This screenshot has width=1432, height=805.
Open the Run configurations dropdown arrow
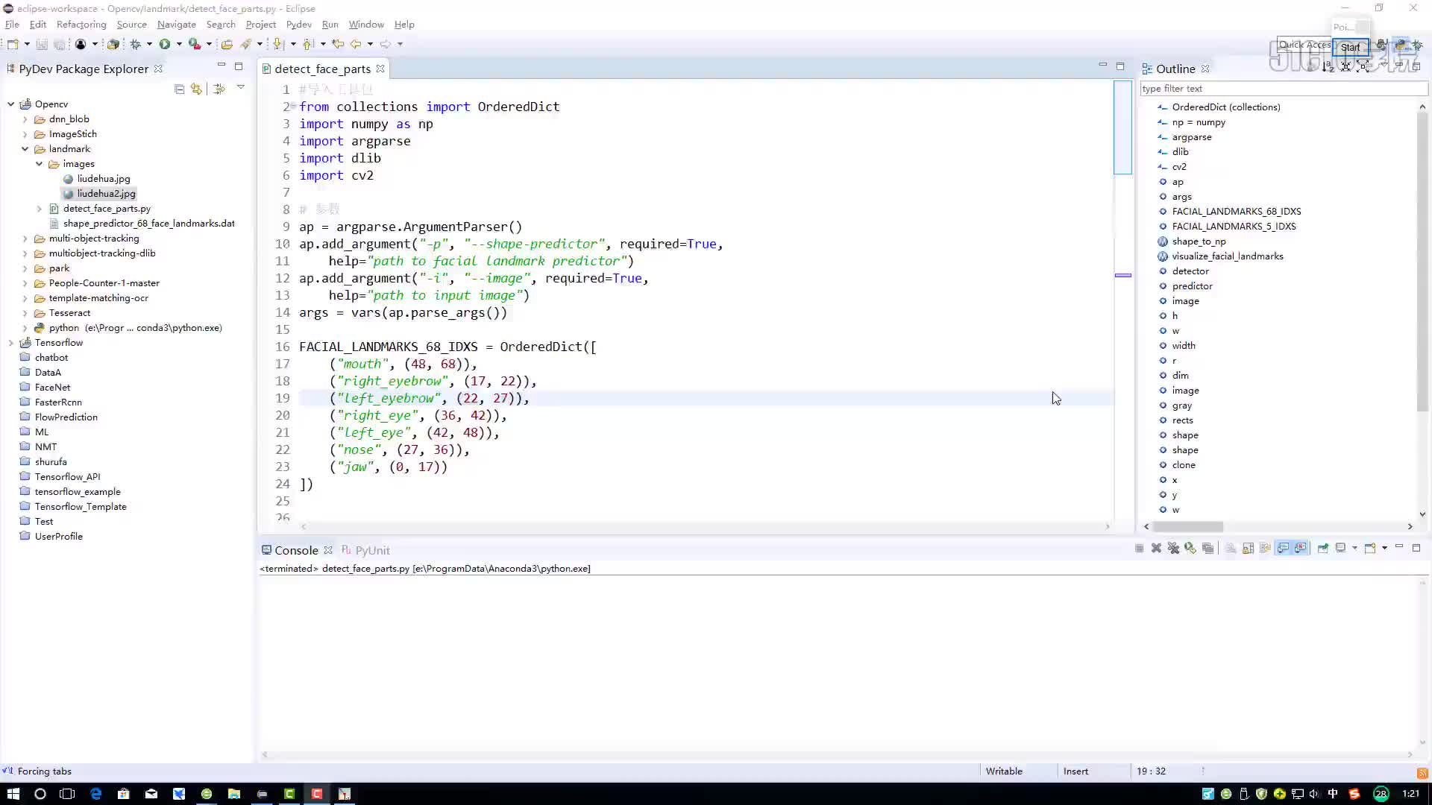click(179, 44)
